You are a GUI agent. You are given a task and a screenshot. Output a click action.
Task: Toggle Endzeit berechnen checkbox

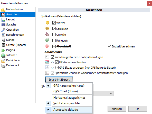pyautogui.click(x=109, y=46)
